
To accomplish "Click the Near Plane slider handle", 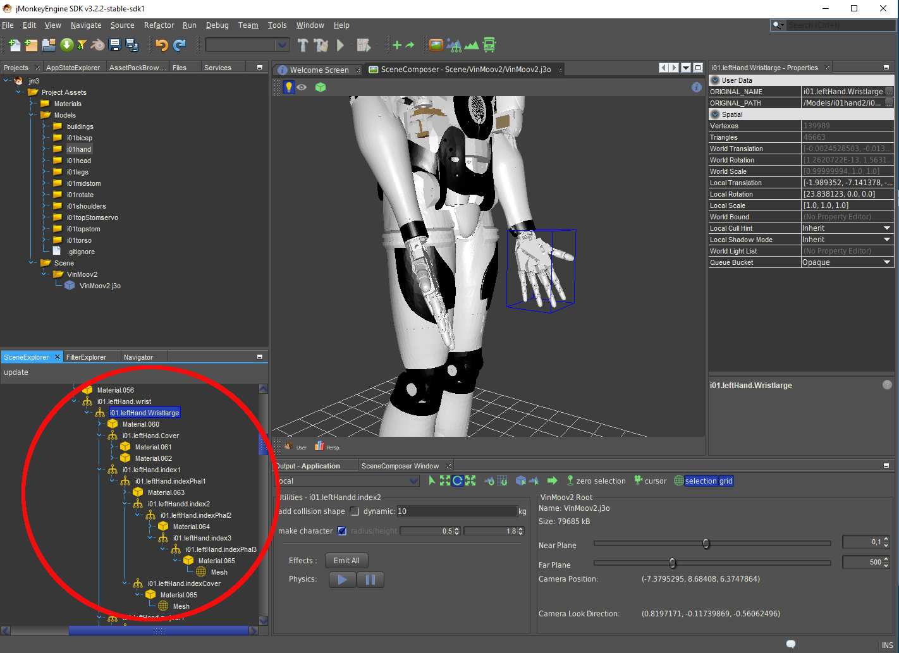I will 706,543.
